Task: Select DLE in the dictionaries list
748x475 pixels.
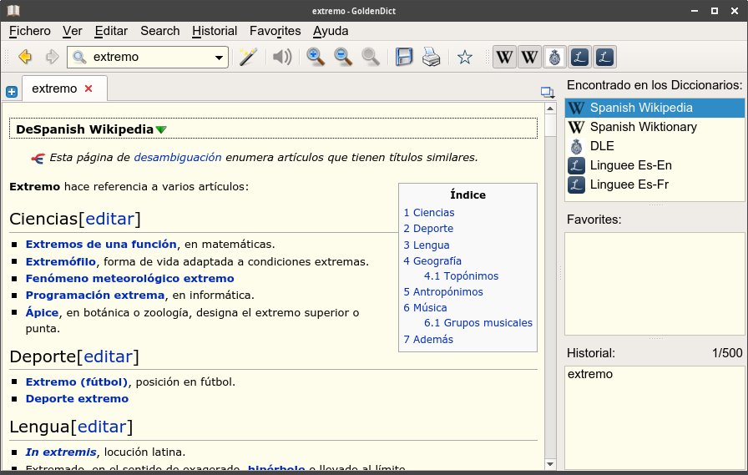Action: pyautogui.click(x=654, y=146)
